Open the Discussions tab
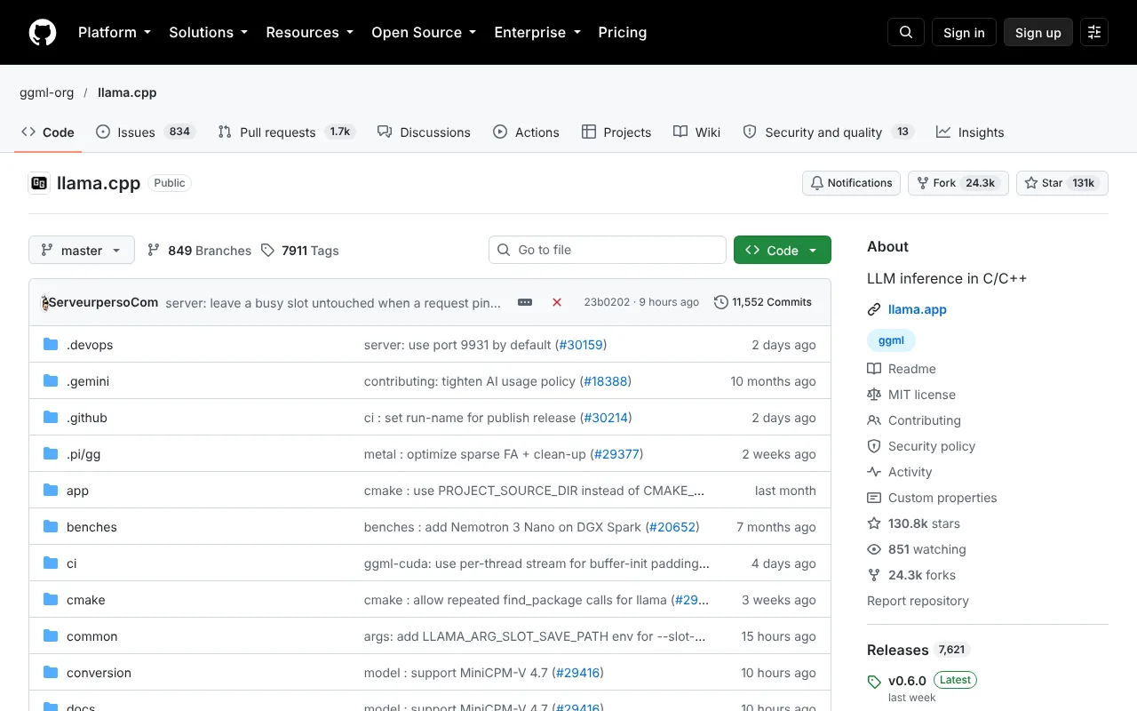The width and height of the screenshot is (1137, 711). coord(424,132)
